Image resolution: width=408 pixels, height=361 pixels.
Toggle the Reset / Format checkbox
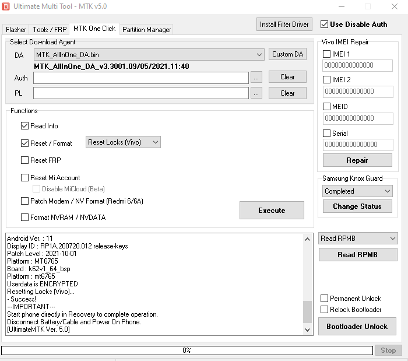pos(24,143)
